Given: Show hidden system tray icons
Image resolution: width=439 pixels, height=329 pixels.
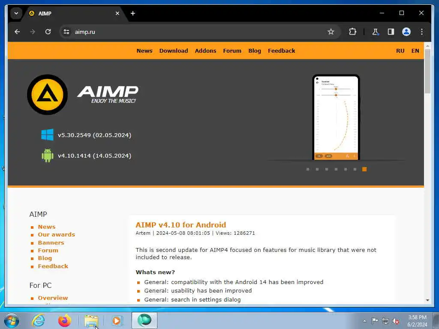Looking at the screenshot, I should 364,321.
